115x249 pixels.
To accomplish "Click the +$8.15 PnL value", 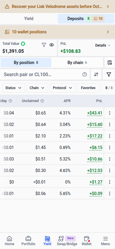I will click(x=96, y=148).
